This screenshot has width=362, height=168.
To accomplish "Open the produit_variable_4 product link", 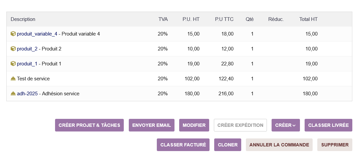I will coord(37,34).
